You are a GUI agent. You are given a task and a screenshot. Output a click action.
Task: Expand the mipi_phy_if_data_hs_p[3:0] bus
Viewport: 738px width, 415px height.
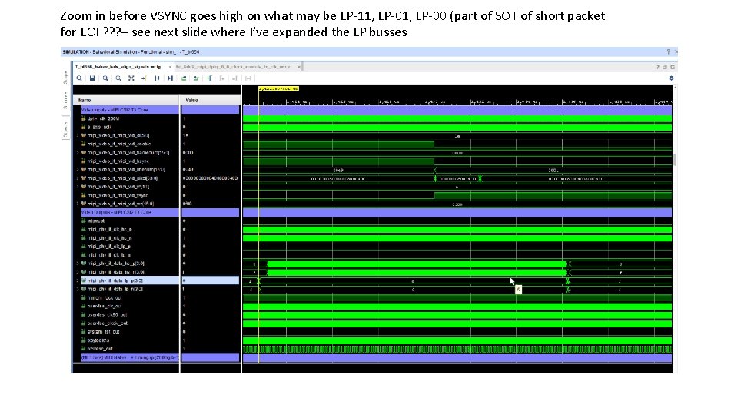tap(78, 264)
